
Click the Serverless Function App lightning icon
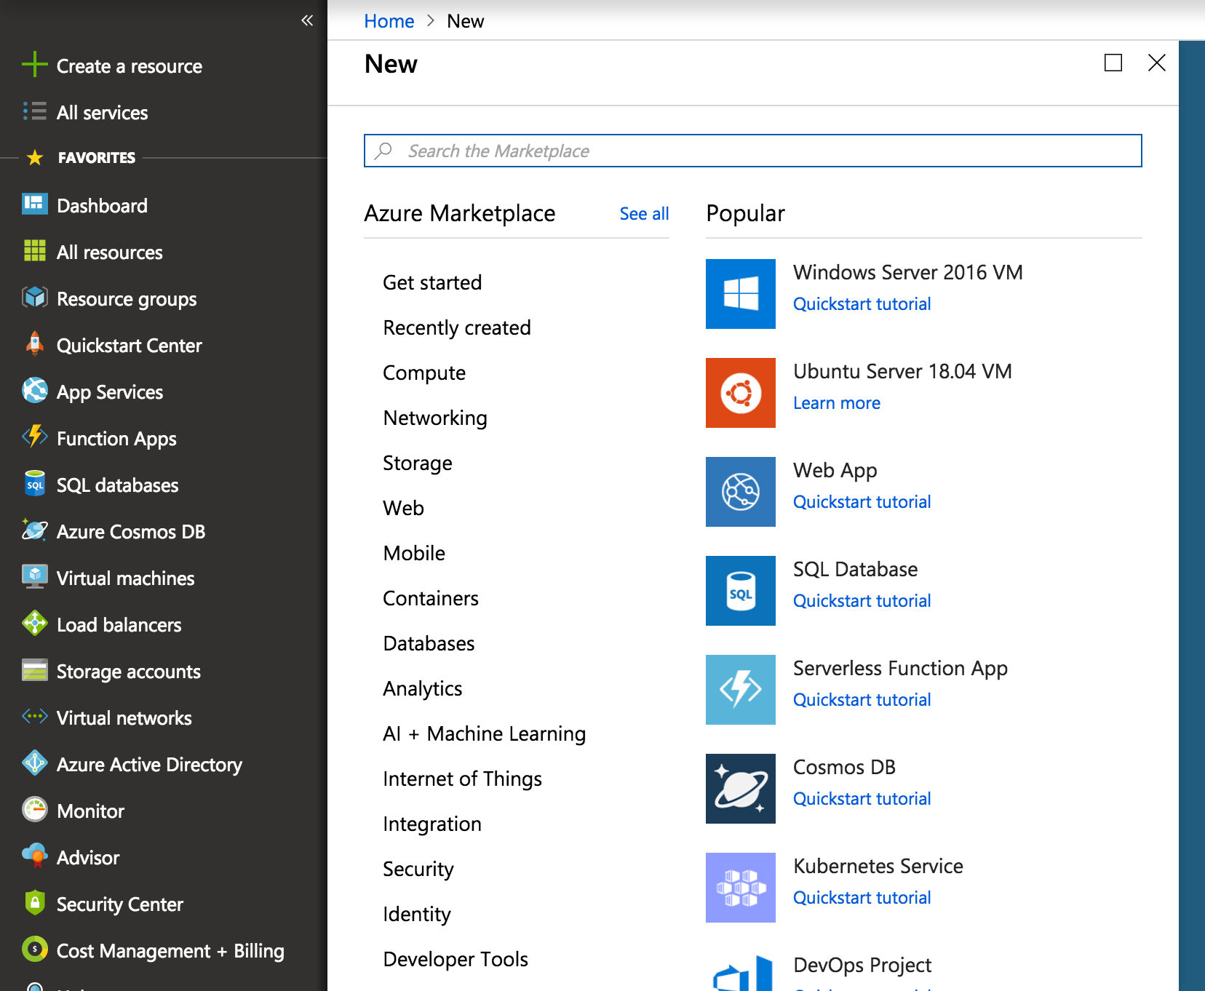740,690
